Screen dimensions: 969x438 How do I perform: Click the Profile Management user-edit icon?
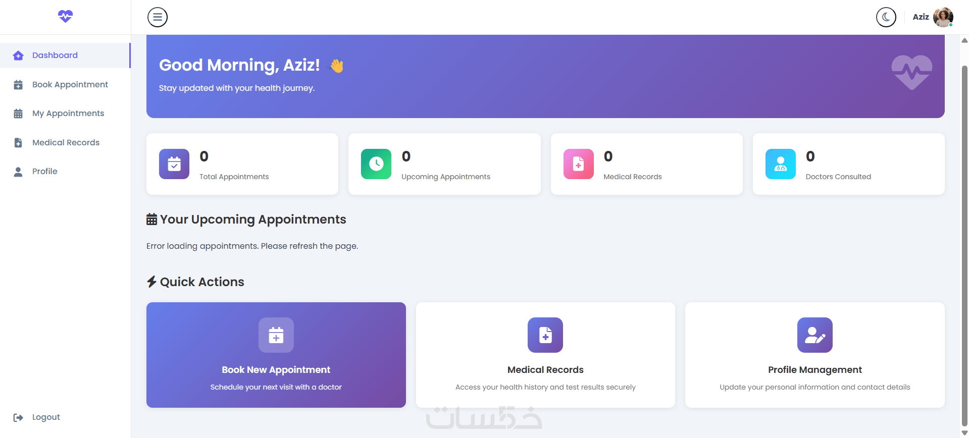pyautogui.click(x=814, y=335)
